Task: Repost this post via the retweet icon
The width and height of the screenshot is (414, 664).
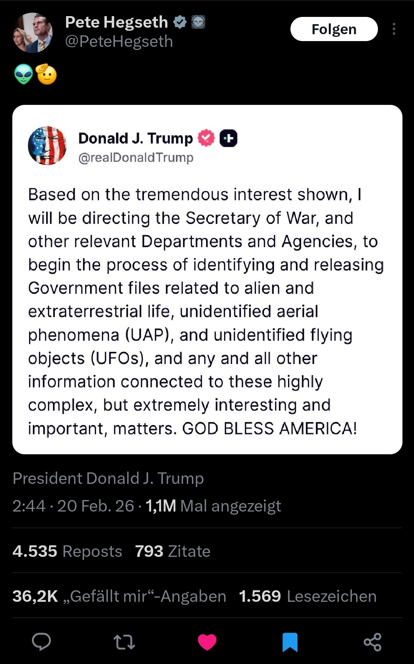Action: pos(124,642)
